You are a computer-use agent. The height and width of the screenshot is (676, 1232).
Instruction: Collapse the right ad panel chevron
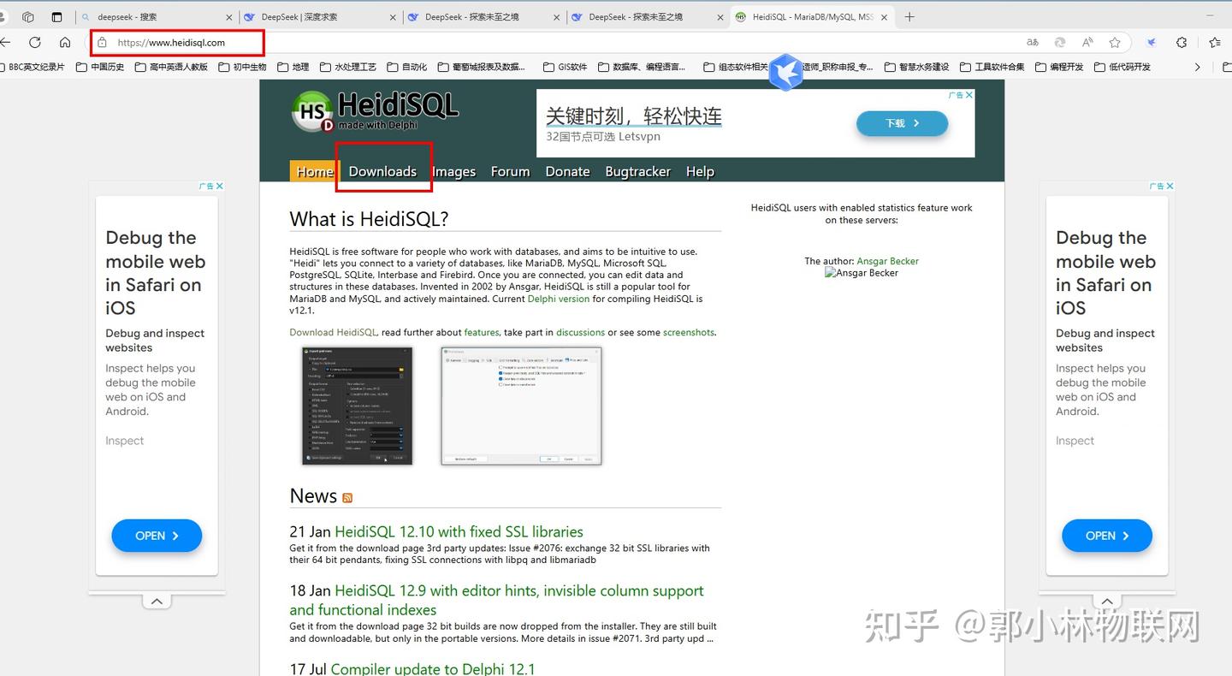coord(1107,601)
